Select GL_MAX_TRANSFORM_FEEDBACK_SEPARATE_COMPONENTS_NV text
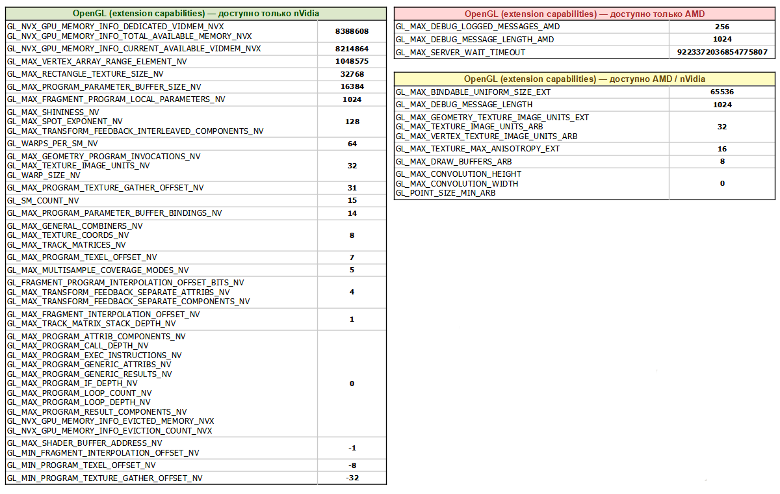The width and height of the screenshot is (780, 494). [129, 302]
